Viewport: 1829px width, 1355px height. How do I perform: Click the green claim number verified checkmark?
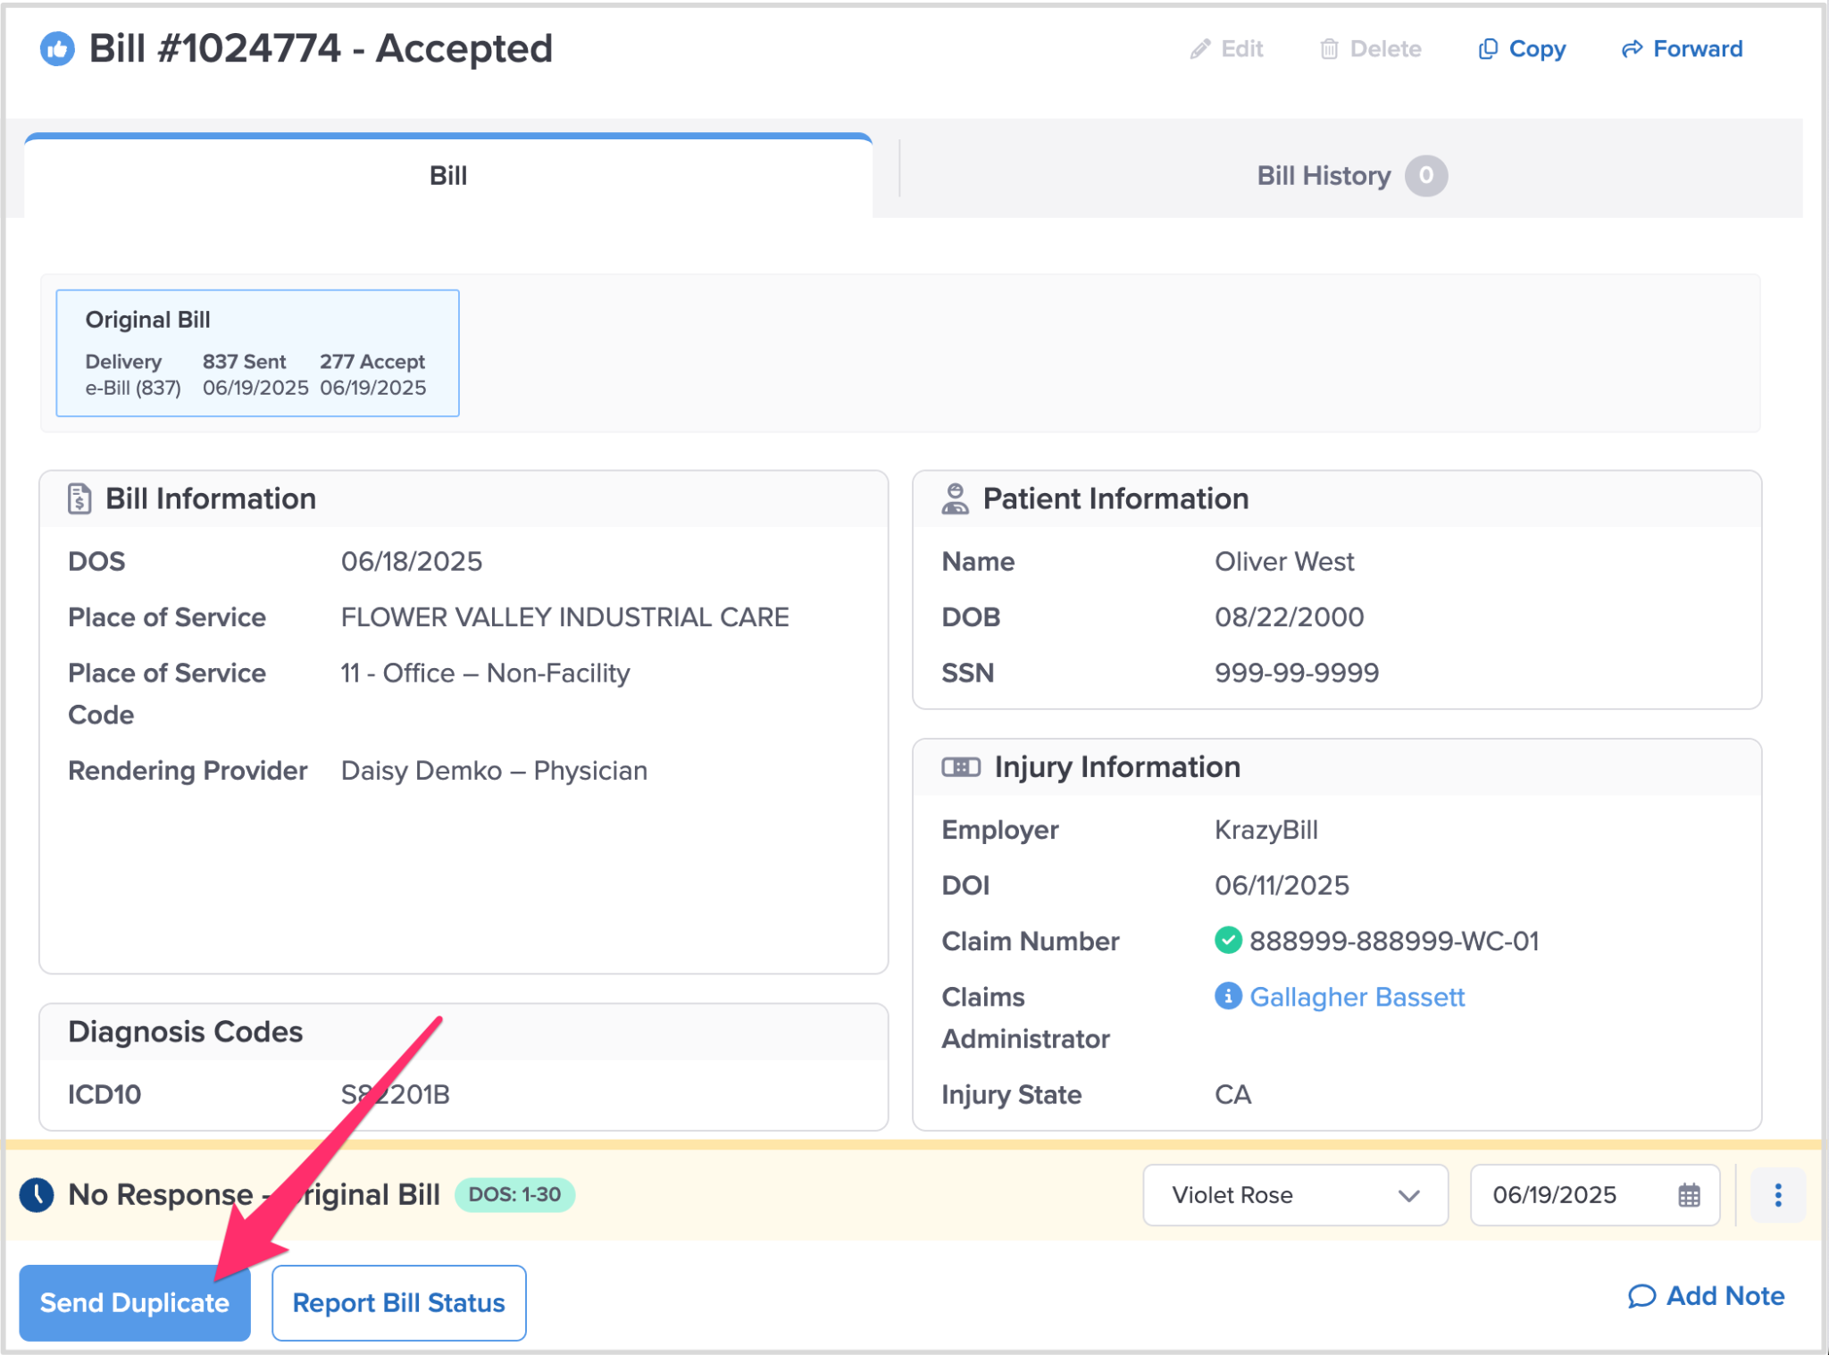(1228, 941)
